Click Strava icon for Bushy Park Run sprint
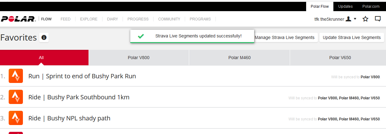Screen dimensions: 386x134 click(16, 76)
